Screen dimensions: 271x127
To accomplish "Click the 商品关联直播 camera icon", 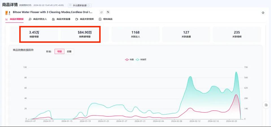I will pyautogui.click(x=53, y=19).
